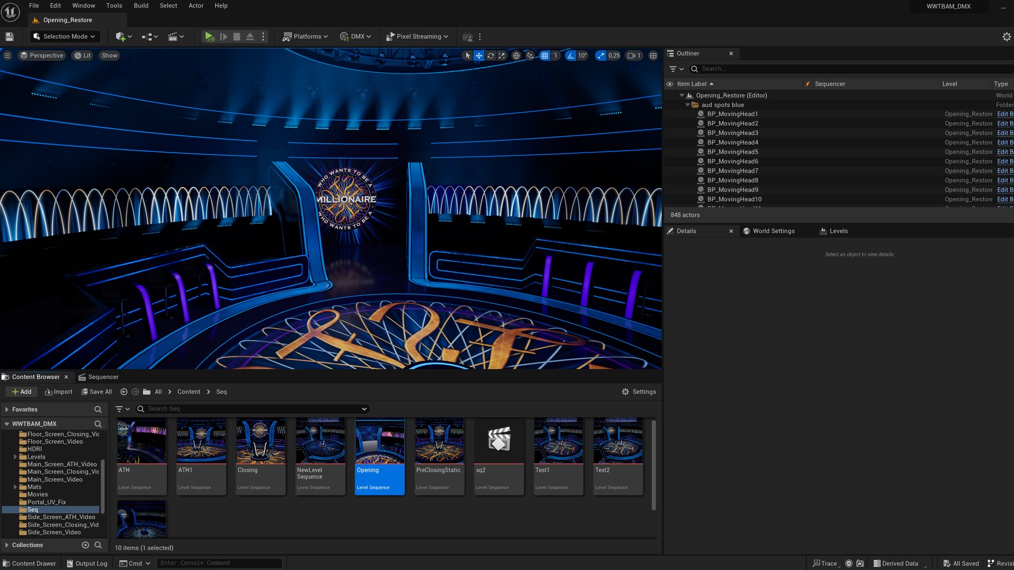Open editor Settings gear at top right
Image resolution: width=1014 pixels, height=570 pixels.
click(x=1007, y=36)
